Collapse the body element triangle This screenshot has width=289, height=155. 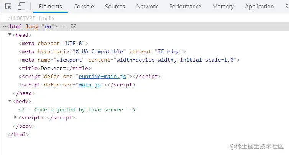tap(10, 101)
